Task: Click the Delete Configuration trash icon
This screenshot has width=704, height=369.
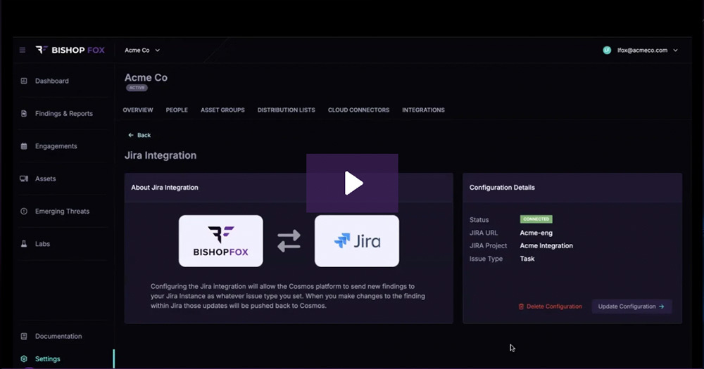Action: (x=521, y=306)
